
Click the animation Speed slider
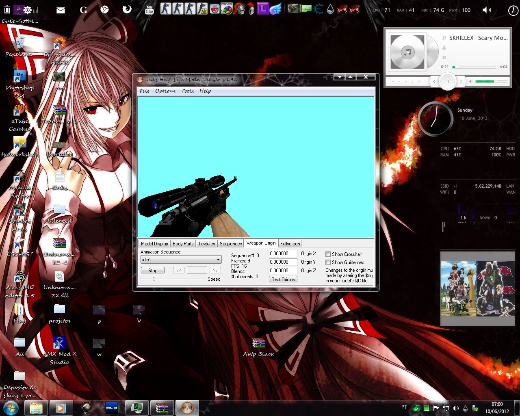[x=171, y=279]
